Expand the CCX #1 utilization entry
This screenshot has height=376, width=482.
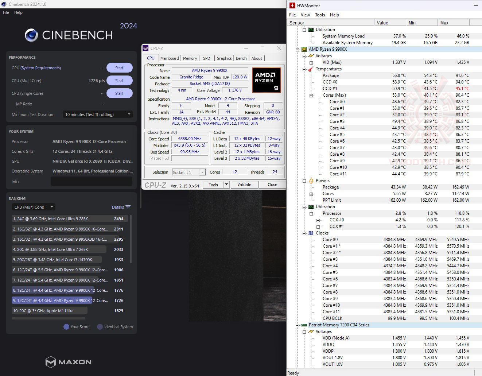318,226
